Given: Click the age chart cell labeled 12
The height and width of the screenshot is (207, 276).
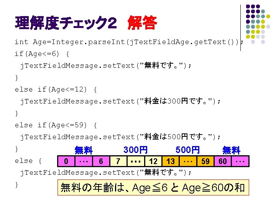Looking at the screenshot, I should tap(153, 161).
